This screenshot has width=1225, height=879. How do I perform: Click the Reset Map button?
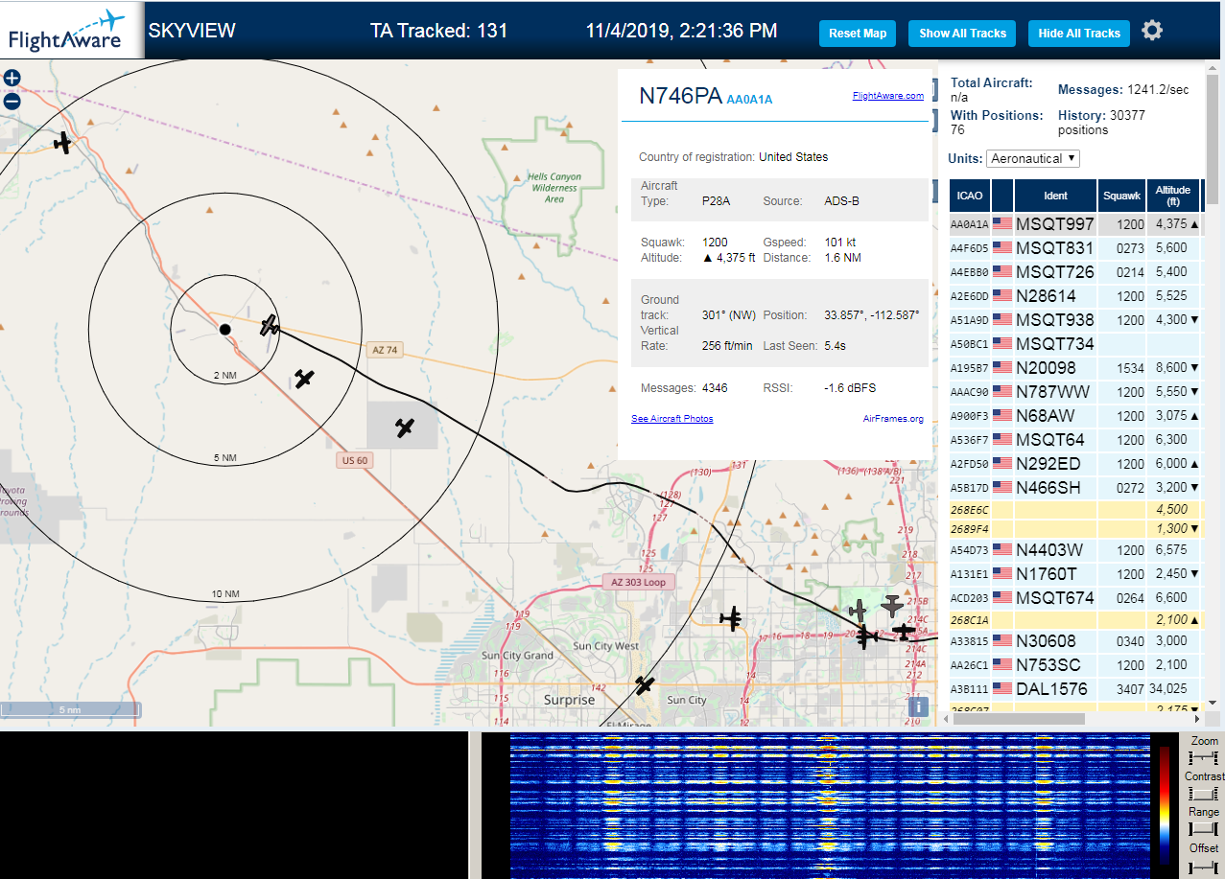tap(858, 33)
